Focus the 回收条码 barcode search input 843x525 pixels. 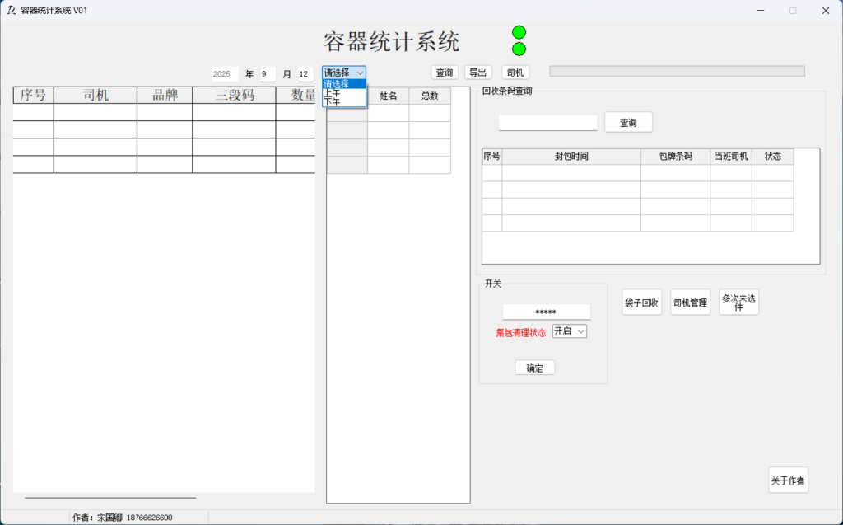tap(547, 122)
